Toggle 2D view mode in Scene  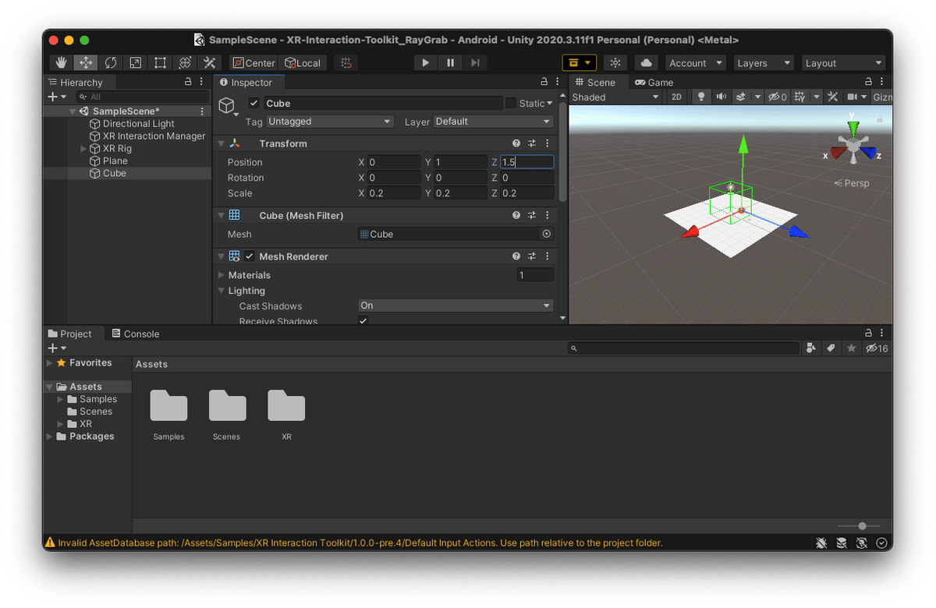[676, 97]
